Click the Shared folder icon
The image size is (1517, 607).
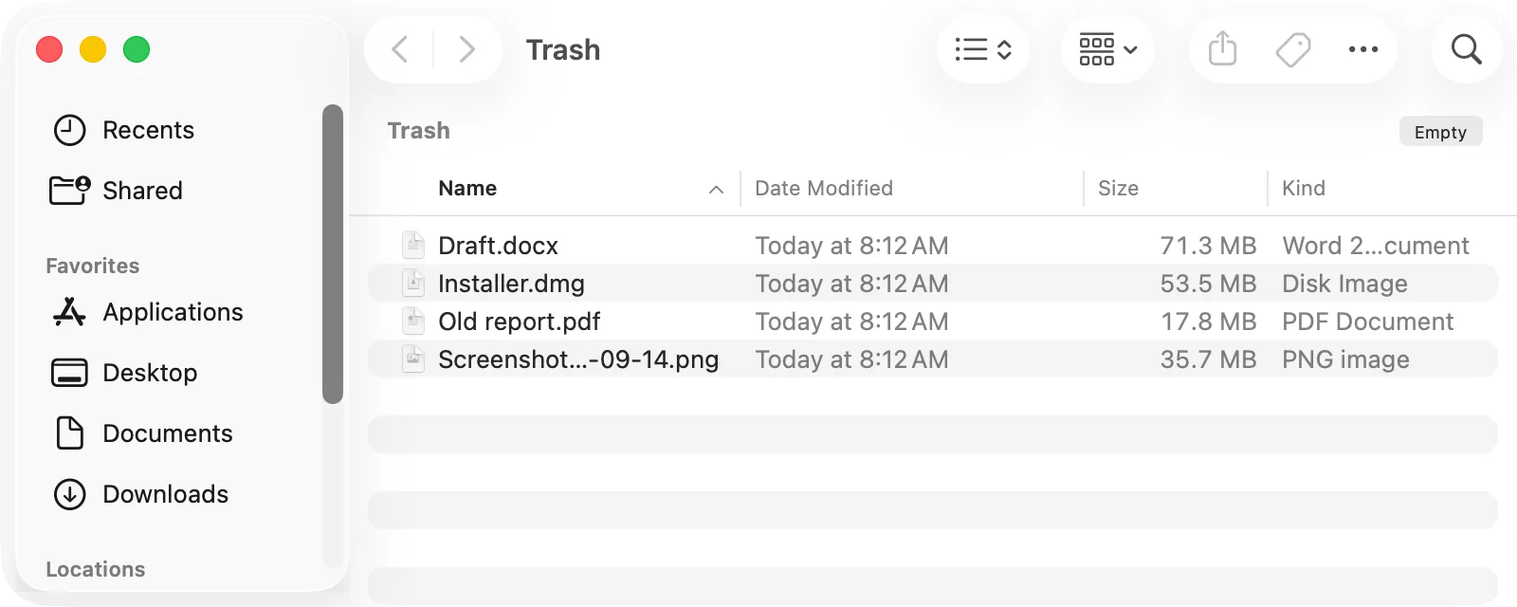pyautogui.click(x=70, y=190)
